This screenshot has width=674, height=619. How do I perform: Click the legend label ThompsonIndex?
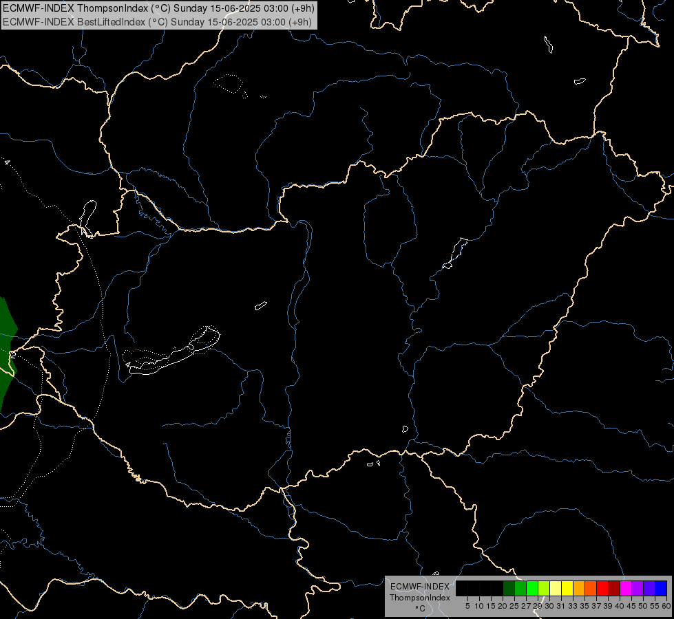click(420, 598)
